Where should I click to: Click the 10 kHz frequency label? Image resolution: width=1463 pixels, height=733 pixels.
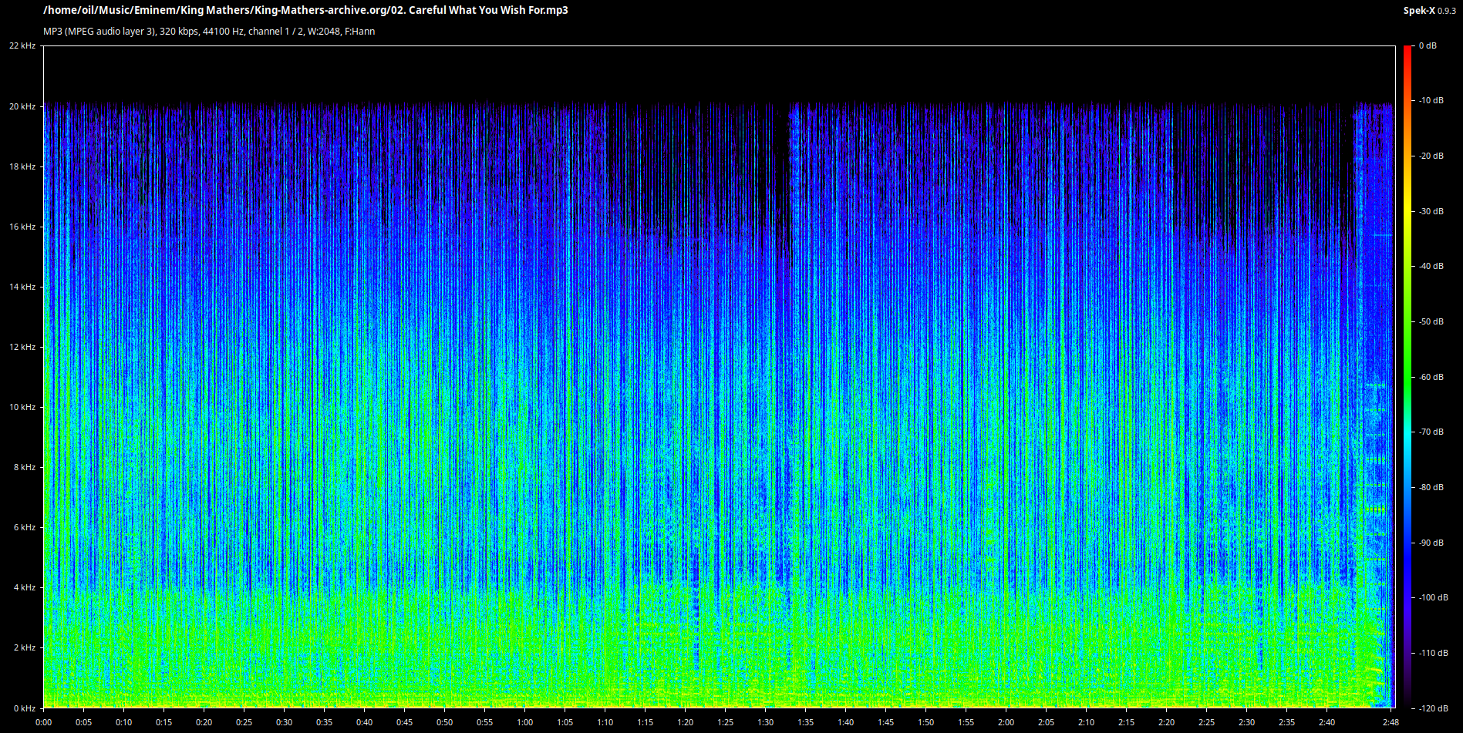[x=22, y=407]
